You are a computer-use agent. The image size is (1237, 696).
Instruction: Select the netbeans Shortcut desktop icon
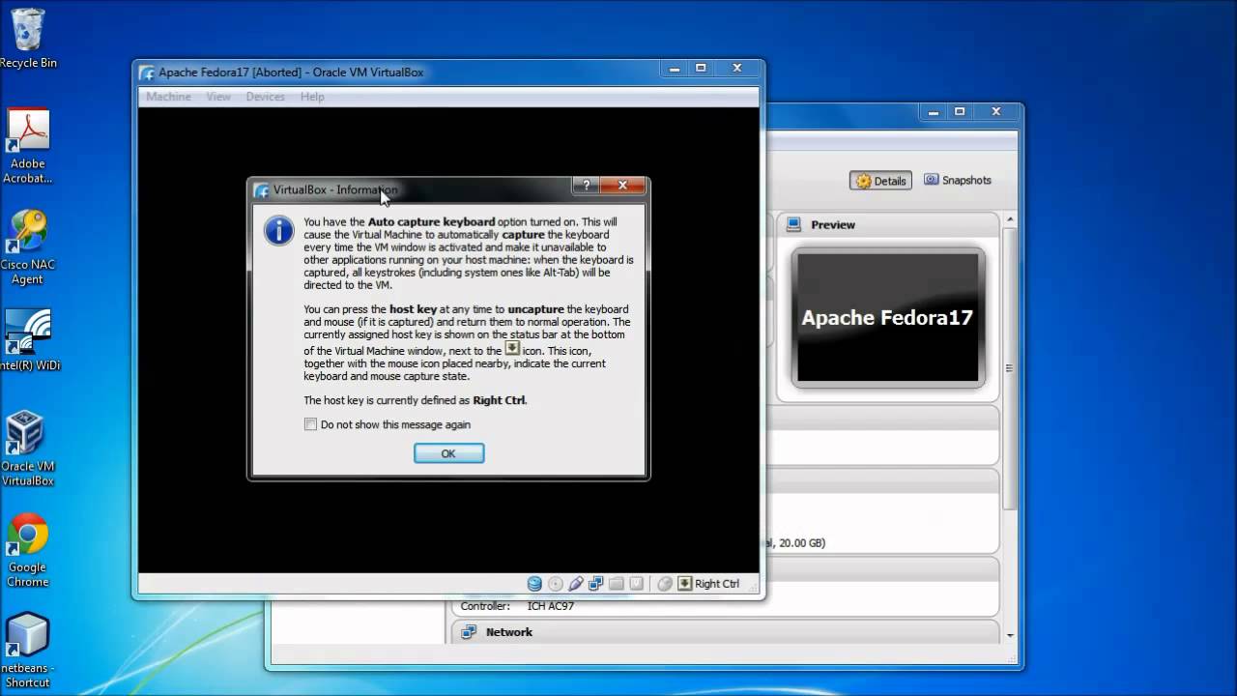28,651
